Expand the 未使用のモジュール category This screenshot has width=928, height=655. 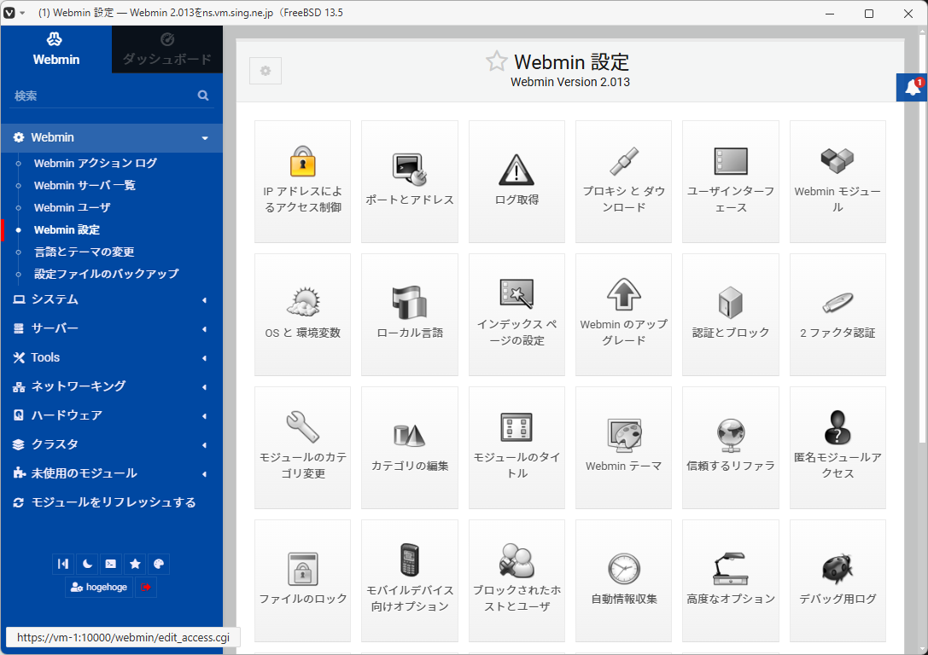[112, 473]
